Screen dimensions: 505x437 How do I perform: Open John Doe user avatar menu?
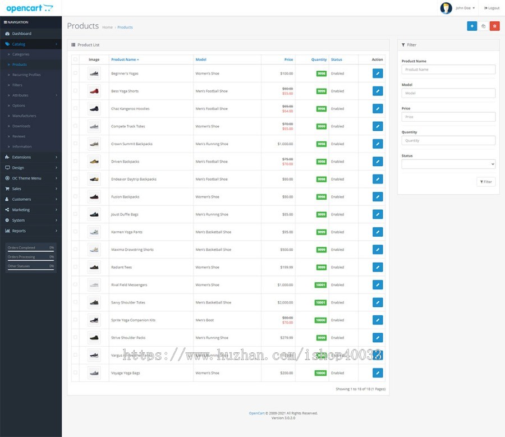pos(458,8)
